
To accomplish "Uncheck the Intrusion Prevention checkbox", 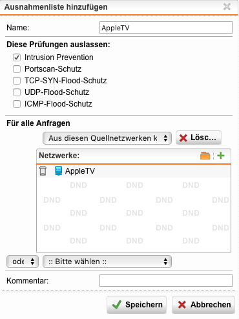I will point(17,57).
